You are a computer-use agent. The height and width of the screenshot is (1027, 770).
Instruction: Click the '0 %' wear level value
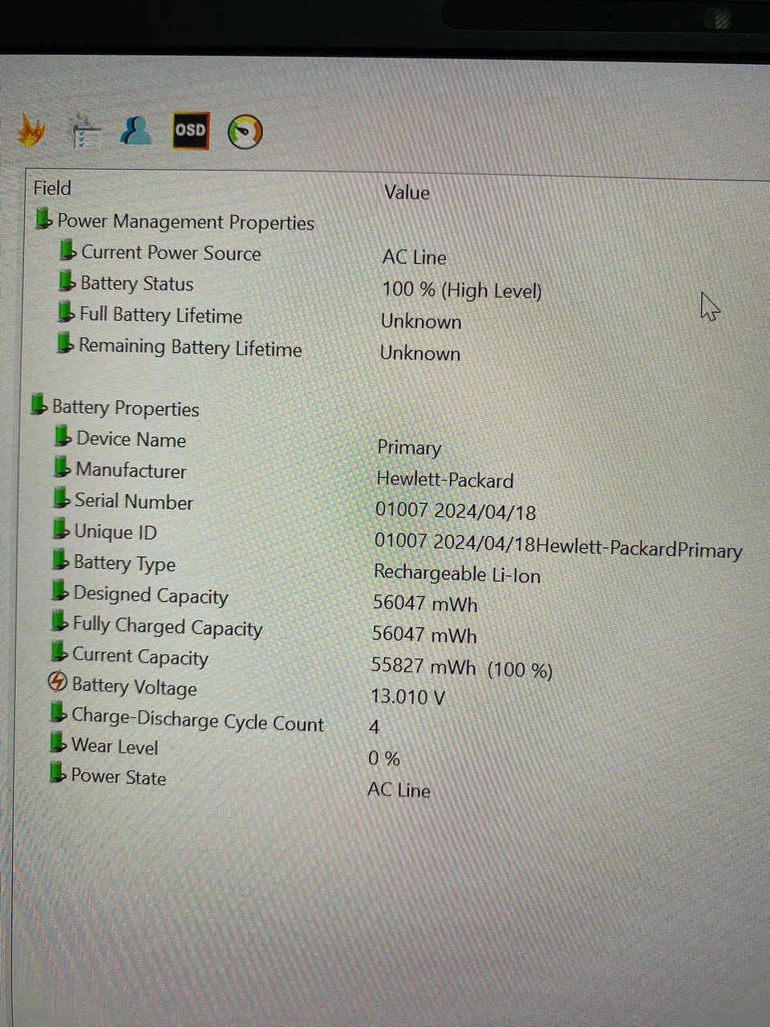[384, 758]
